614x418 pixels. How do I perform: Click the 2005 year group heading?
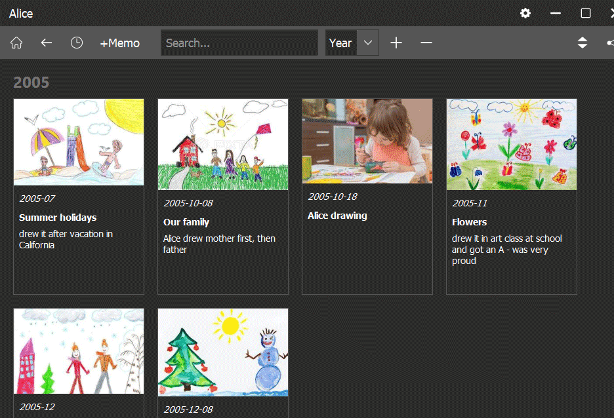tap(31, 82)
